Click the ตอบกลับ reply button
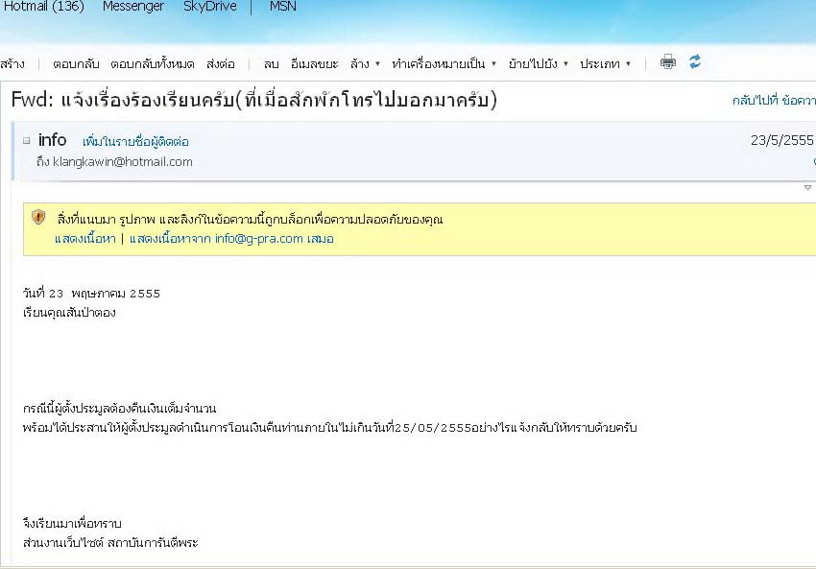Screen dimensions: 816x569 pyautogui.click(x=75, y=64)
